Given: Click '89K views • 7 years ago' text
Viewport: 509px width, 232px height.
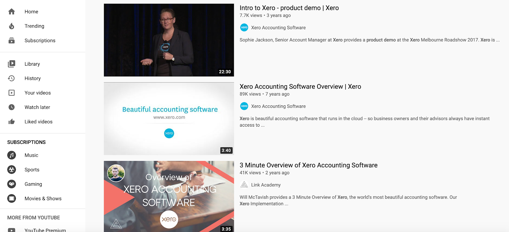Looking at the screenshot, I should [264, 94].
